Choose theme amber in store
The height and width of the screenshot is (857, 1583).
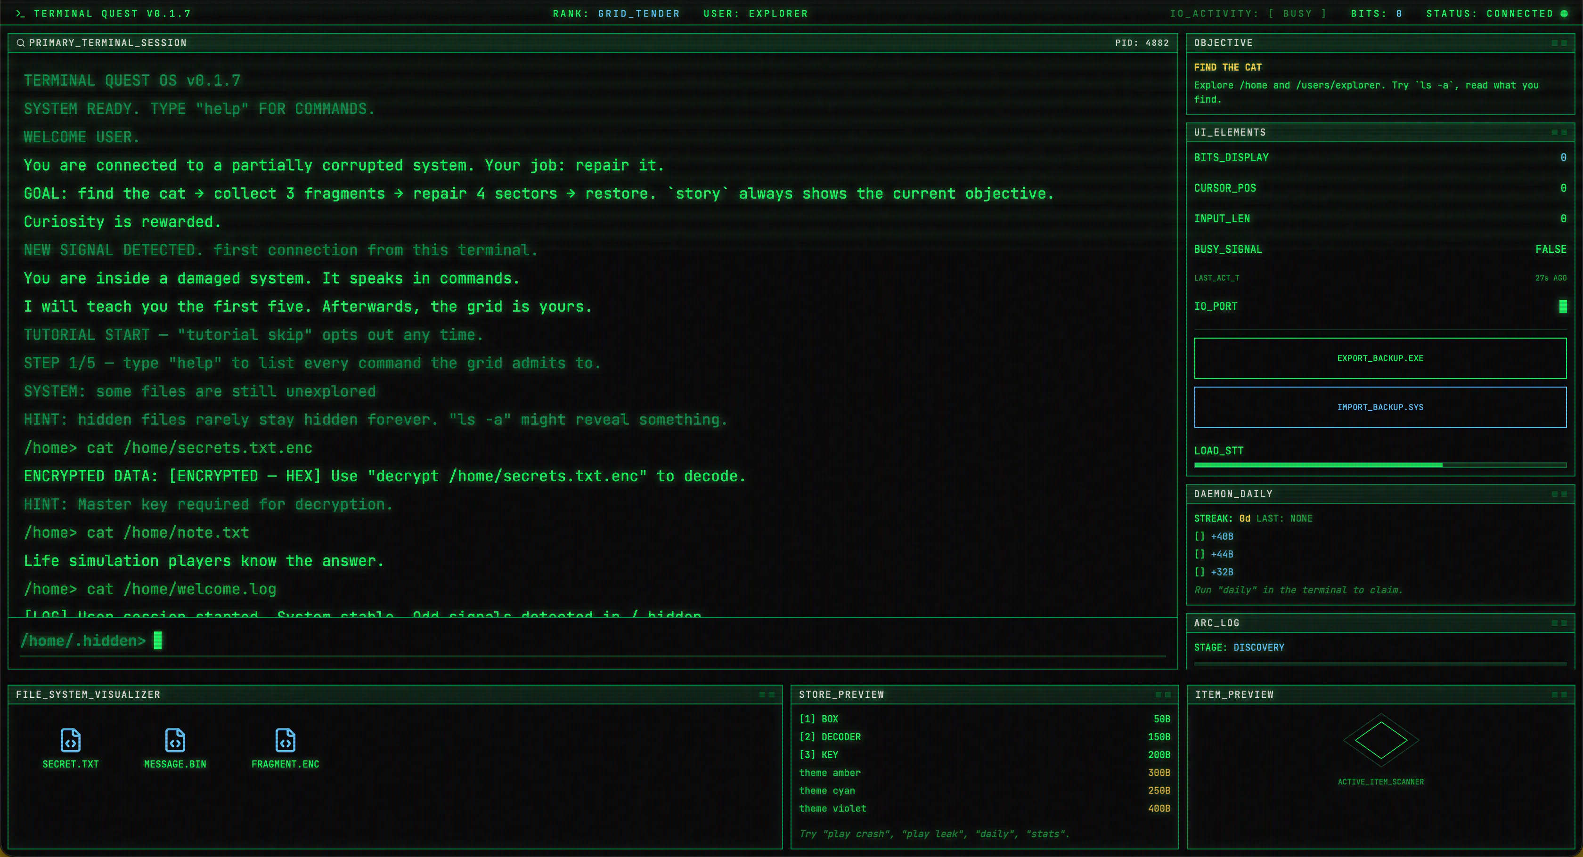[x=985, y=773]
